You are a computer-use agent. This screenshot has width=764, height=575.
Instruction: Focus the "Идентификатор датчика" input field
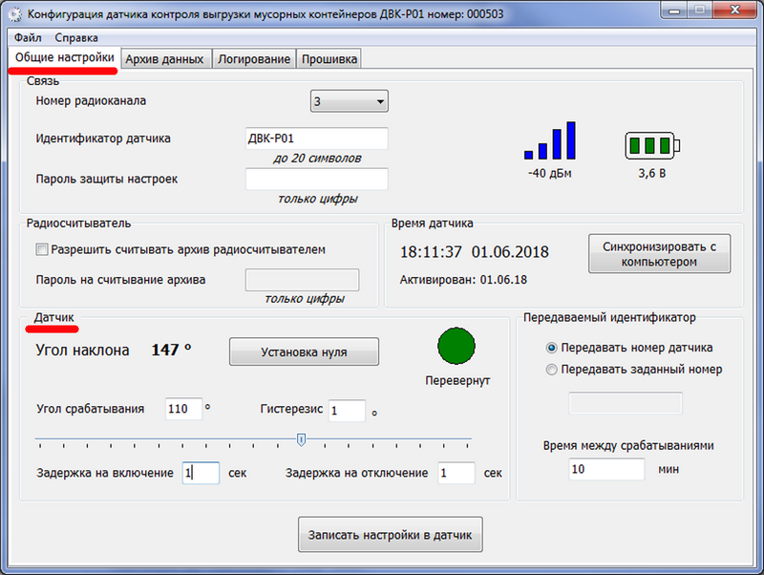317,138
